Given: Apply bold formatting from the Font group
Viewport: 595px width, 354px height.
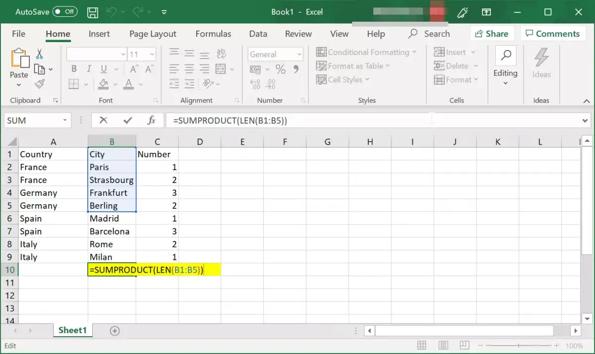Looking at the screenshot, I should click(x=73, y=68).
